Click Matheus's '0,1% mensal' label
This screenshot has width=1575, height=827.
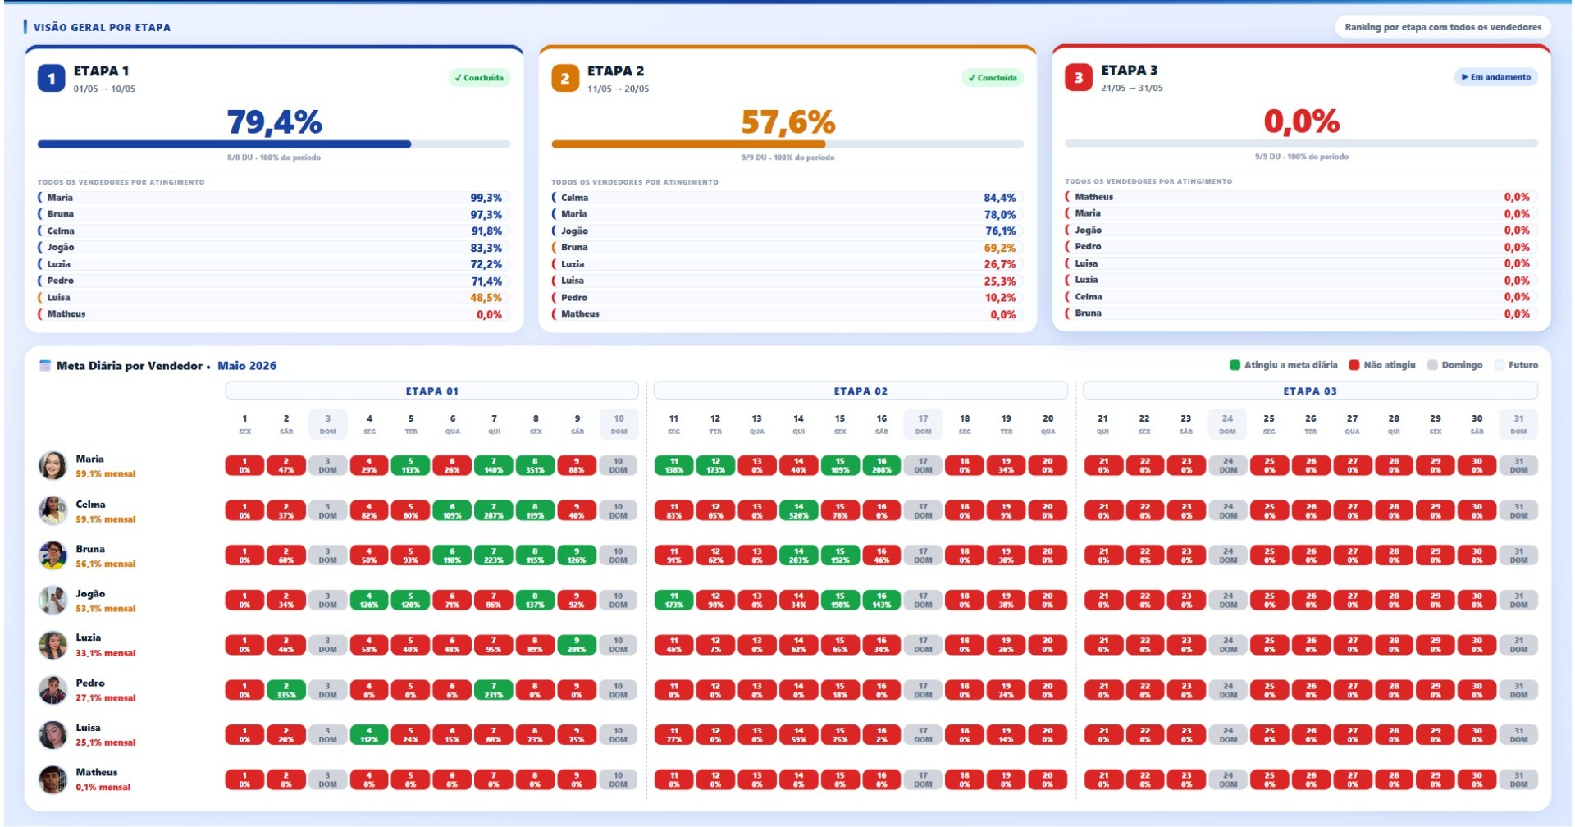(x=103, y=788)
